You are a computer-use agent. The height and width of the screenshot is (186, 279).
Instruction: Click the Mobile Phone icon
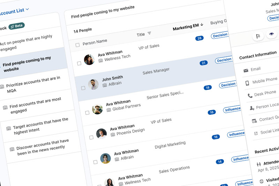point(247,83)
